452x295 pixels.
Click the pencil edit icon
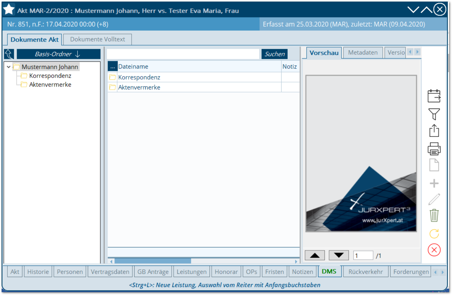tap(434, 199)
